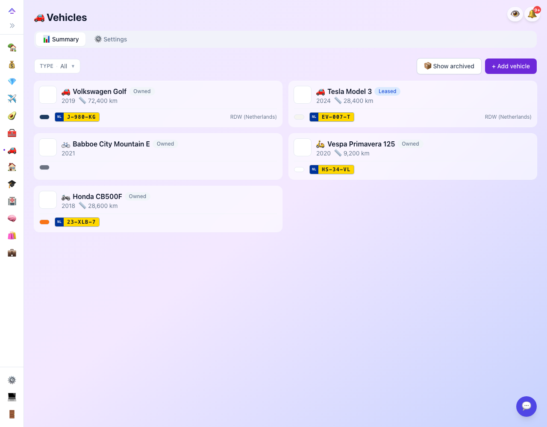Click the Vehicles page heading
Viewport: 547px width, 427px height.
[67, 18]
